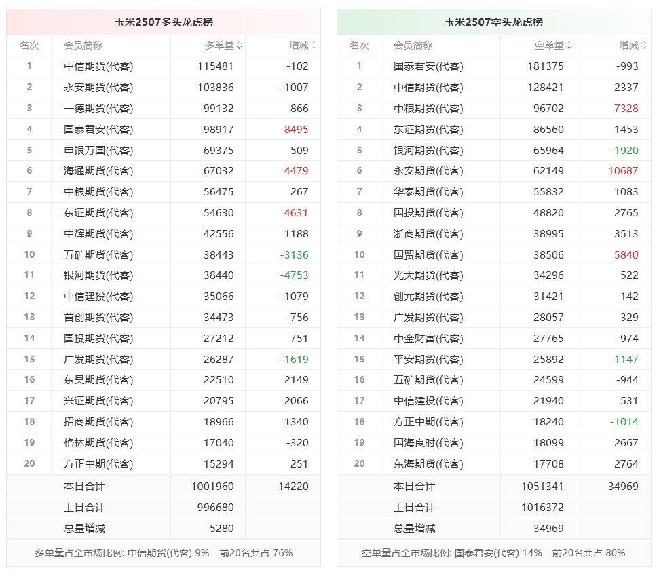The image size is (659, 572).
Task: Click 本日合计 long total 1001960
Action: click(212, 487)
